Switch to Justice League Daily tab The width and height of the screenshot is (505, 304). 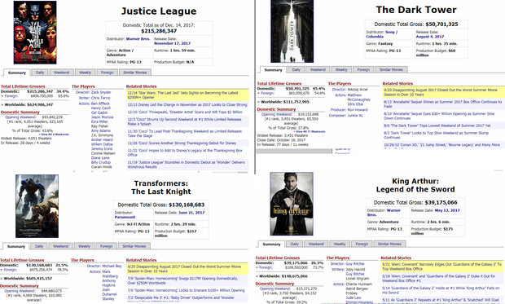point(40,73)
